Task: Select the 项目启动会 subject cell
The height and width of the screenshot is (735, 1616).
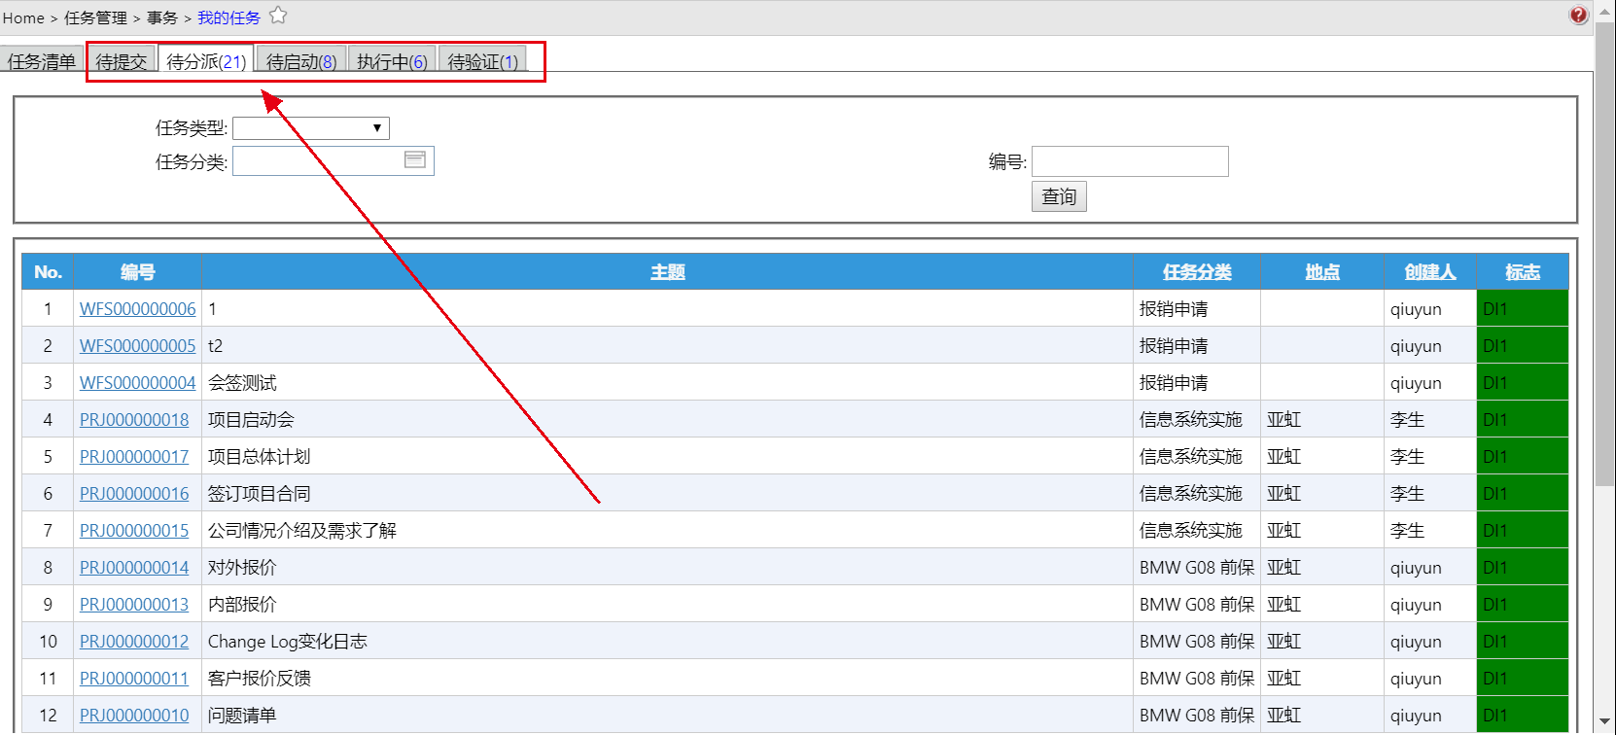Action: 667,420
